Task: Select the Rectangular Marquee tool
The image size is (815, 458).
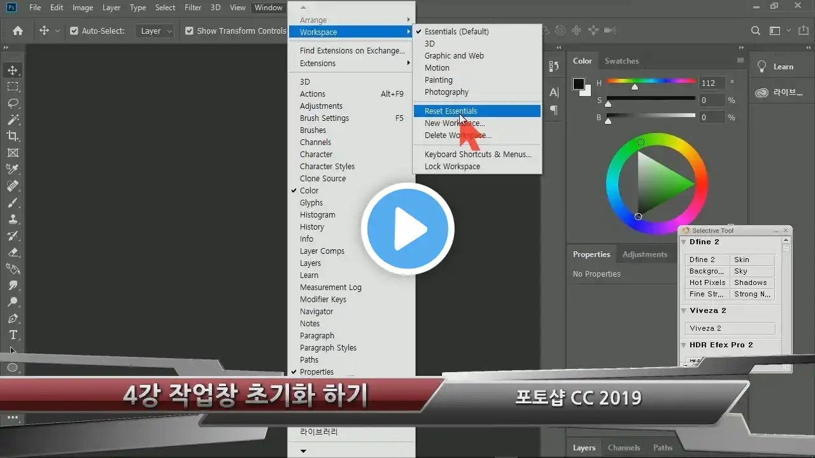Action: [13, 87]
